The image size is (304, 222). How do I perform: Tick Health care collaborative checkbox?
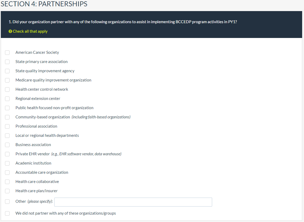7,182
